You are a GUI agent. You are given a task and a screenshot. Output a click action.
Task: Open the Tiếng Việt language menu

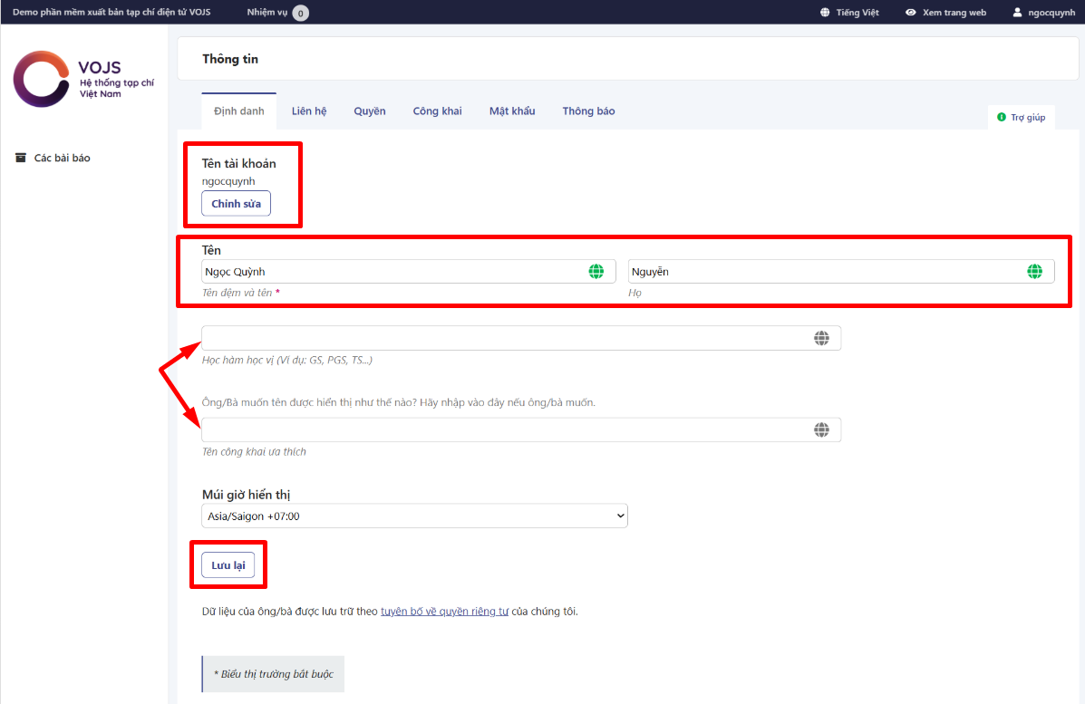point(849,13)
